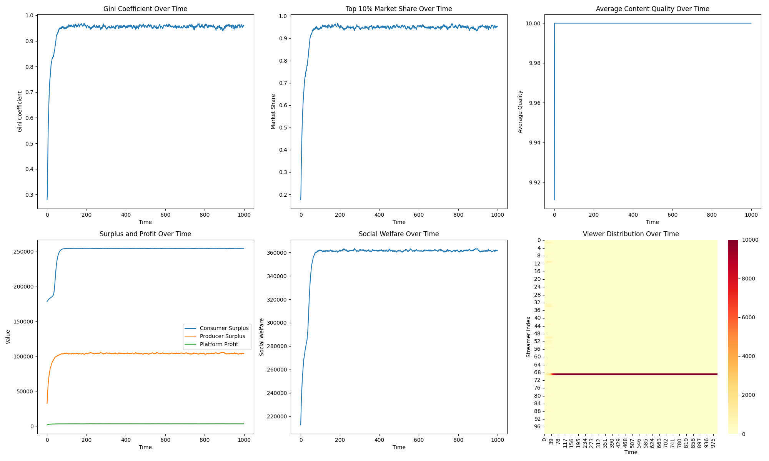Click the heatmap colorbar gradient

click(733, 337)
